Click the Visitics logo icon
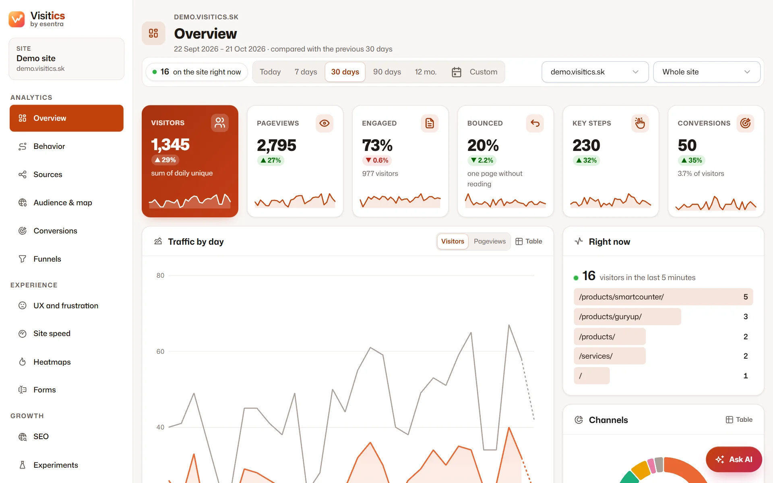This screenshot has width=773, height=483. tap(17, 19)
